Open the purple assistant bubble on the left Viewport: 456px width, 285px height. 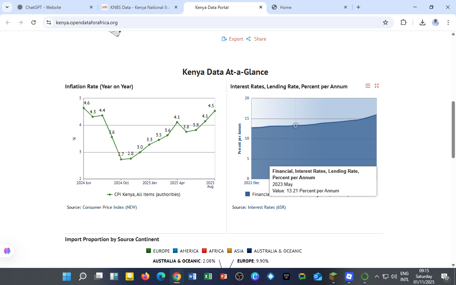(x=7, y=251)
